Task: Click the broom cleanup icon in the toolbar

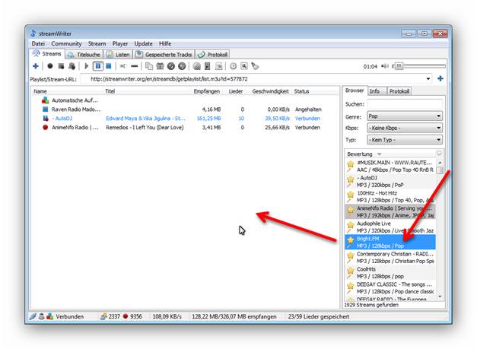Action: 255,66
